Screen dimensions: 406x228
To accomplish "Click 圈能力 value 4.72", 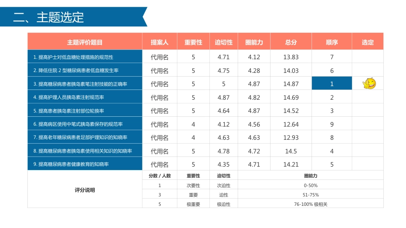I will click(254, 151).
